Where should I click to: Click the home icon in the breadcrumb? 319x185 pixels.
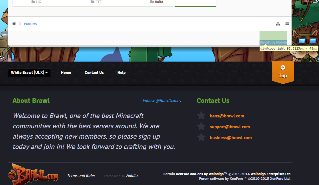14,23
